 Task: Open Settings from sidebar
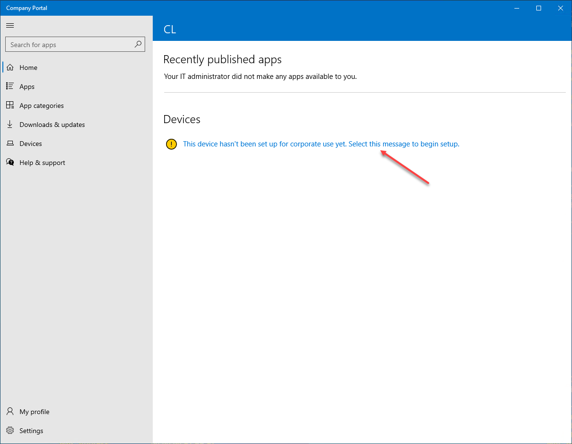click(77, 431)
